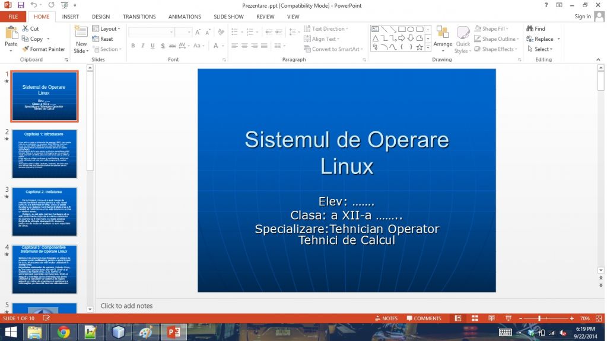607x341 pixels.
Task: Click the Save icon in quick access toolbar
Action: [x=21, y=5]
